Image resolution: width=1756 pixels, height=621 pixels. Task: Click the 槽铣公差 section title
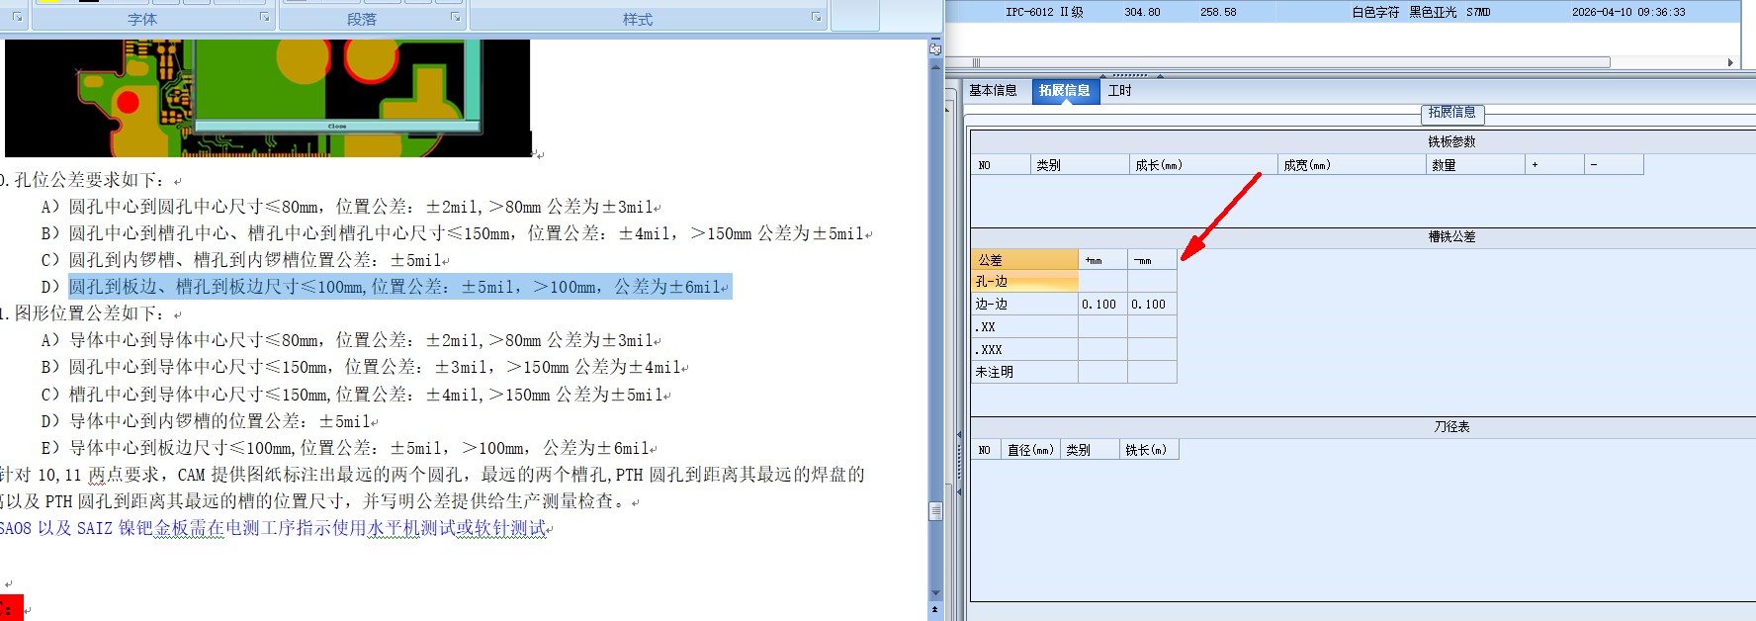coord(1451,237)
